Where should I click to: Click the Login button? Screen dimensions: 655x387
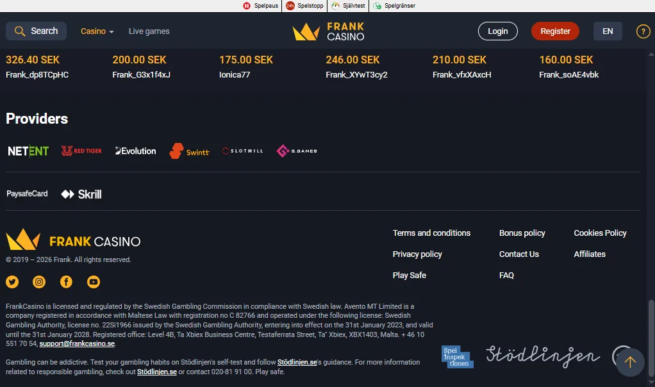498,31
